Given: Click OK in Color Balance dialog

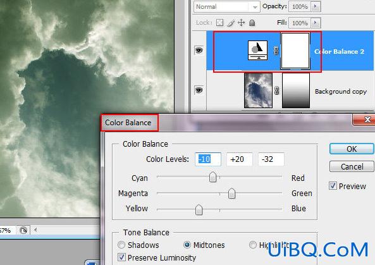Looking at the screenshot, I should (352, 149).
